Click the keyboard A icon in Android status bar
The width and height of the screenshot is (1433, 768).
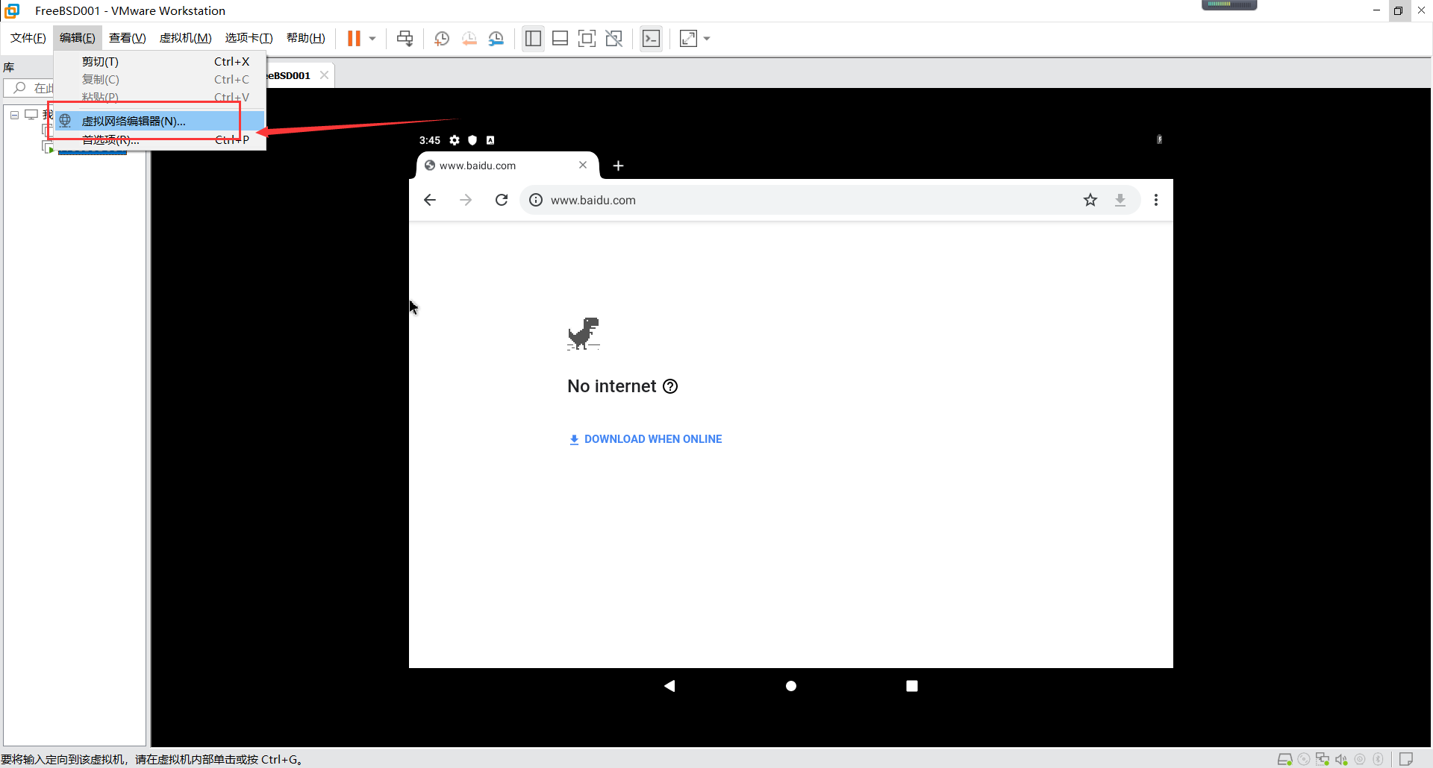pos(490,140)
